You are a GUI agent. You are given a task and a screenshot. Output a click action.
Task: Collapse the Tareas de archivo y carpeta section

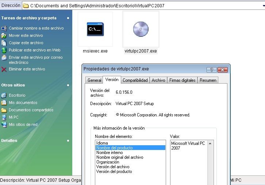click(68, 18)
